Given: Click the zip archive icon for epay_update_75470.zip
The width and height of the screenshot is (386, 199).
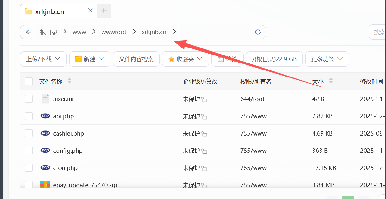Looking at the screenshot, I should click(45, 184).
